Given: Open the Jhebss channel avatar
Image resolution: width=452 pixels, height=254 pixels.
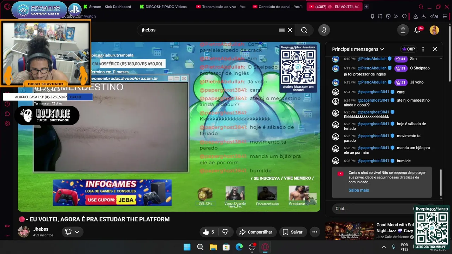Looking at the screenshot, I should (24, 231).
